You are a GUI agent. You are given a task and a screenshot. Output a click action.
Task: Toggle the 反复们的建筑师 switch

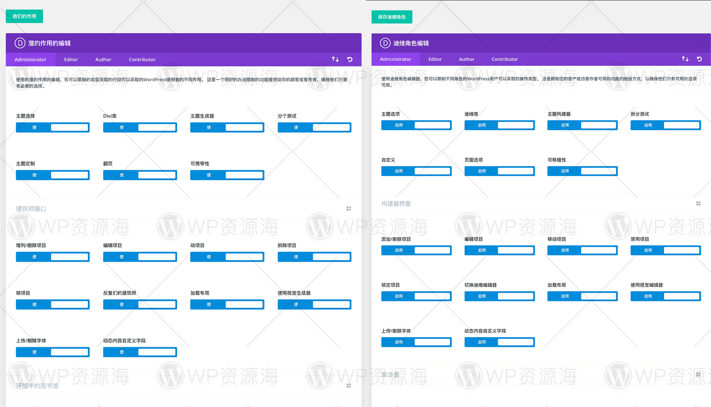click(x=140, y=304)
